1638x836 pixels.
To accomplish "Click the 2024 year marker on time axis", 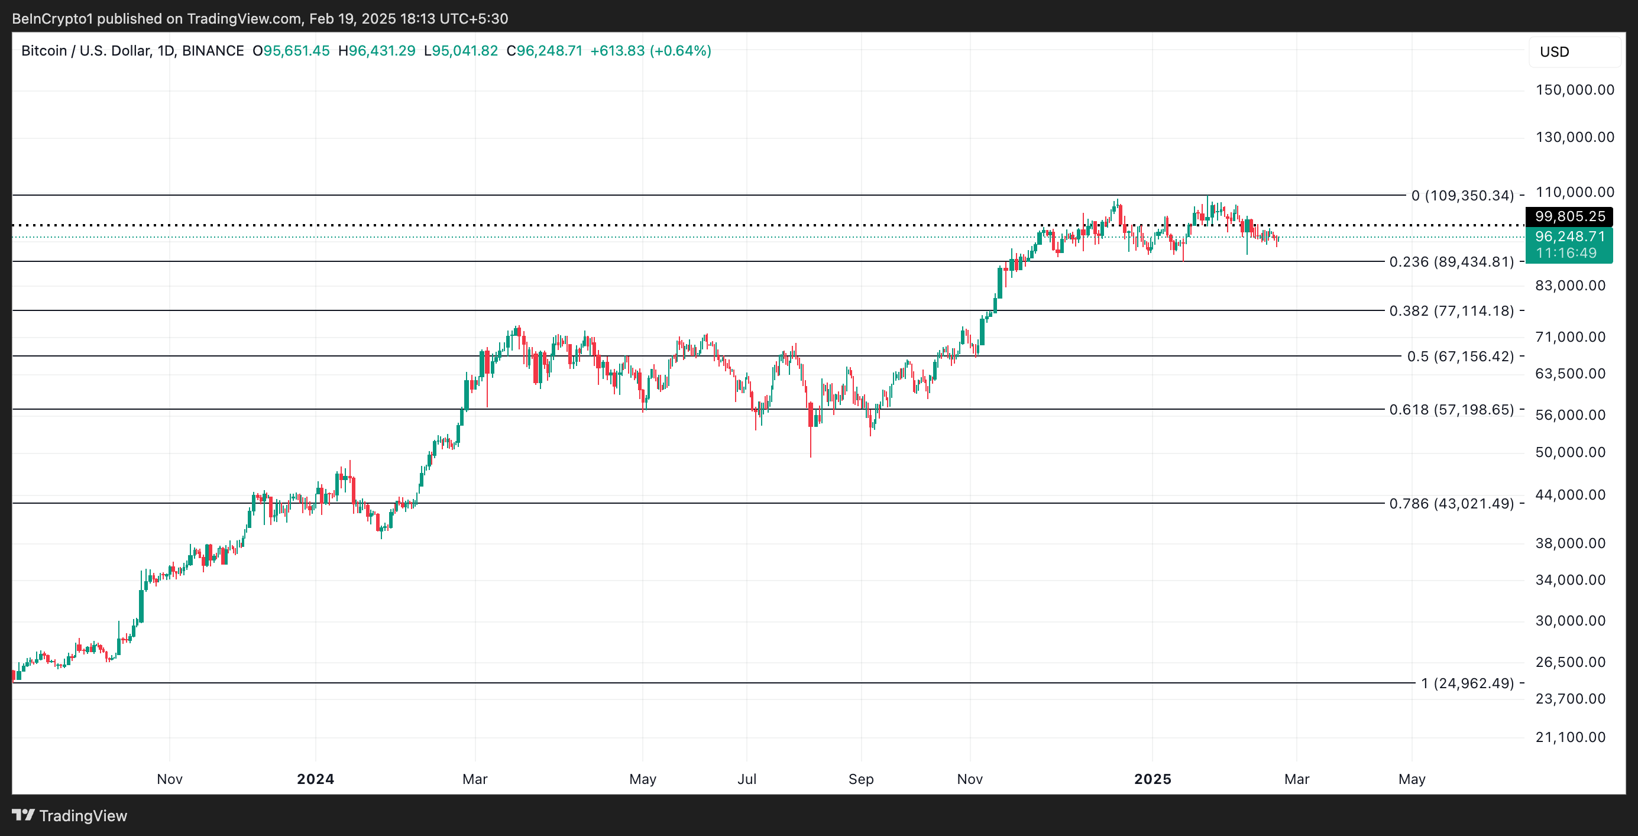I will click(x=315, y=779).
